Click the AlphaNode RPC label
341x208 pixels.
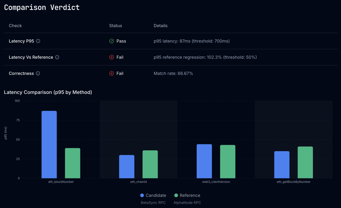[x=187, y=203]
